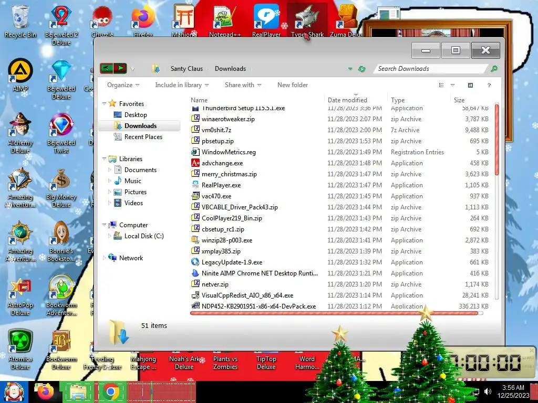Select the advchange.exe red icon

[x=195, y=163]
